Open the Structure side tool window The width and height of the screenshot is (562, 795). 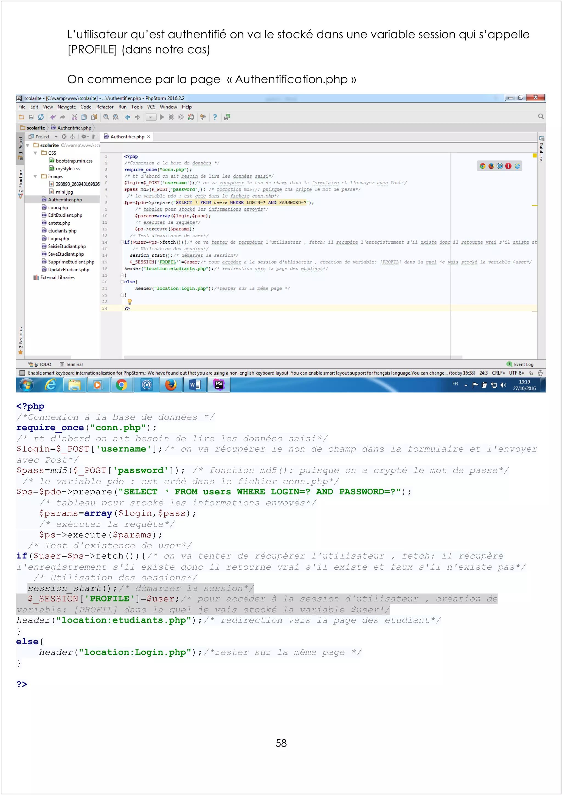click(x=21, y=184)
